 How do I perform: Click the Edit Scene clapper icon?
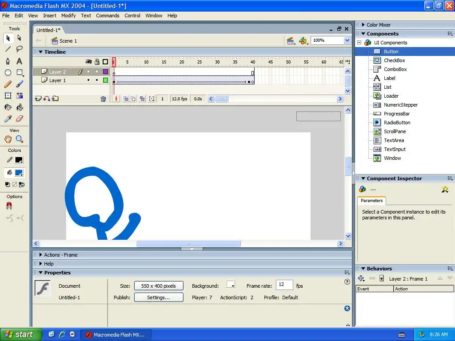pos(291,41)
